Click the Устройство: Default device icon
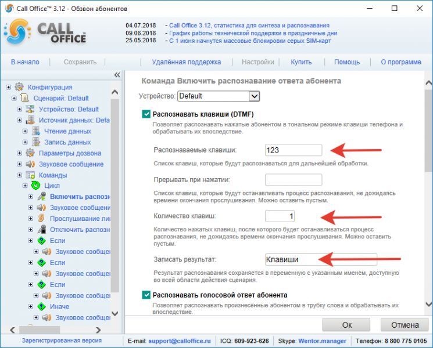Image resolution: width=433 pixels, height=348 pixels. [30, 109]
